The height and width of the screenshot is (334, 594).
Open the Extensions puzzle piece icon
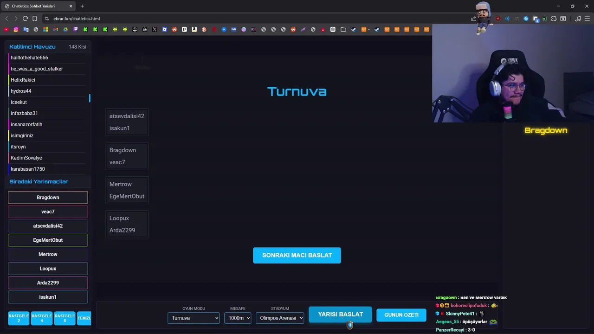(x=554, y=19)
